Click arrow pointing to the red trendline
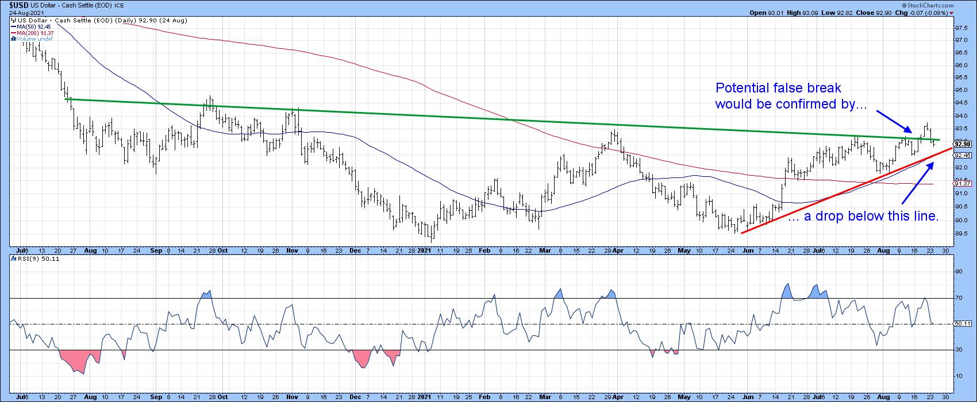This screenshot has width=977, height=402. point(918,183)
